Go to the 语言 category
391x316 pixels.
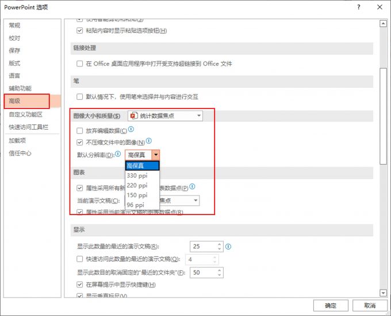[x=14, y=76]
